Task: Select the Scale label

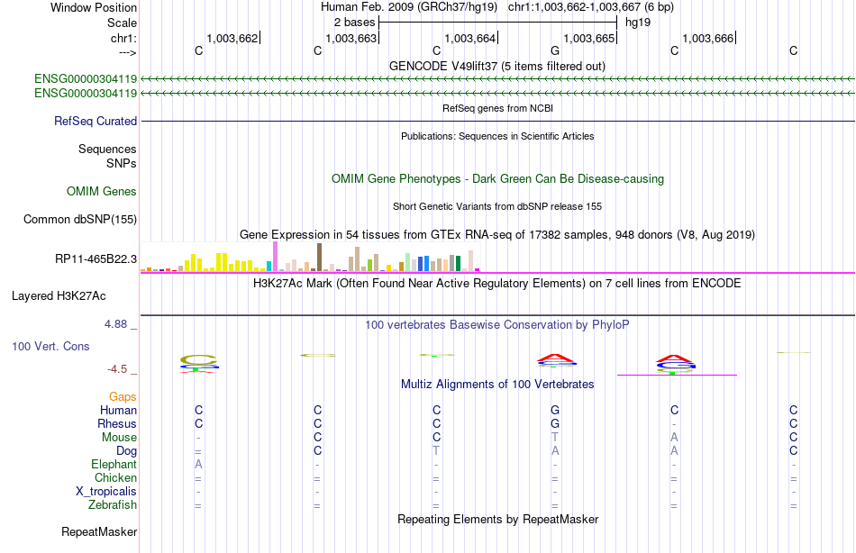Action: point(122,23)
